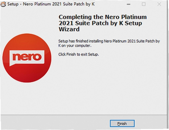Click the red Nero logo image
Screen dimensions: 169x130
(27, 58)
